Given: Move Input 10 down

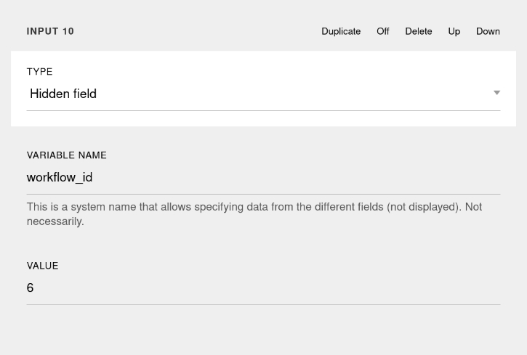Looking at the screenshot, I should (488, 31).
